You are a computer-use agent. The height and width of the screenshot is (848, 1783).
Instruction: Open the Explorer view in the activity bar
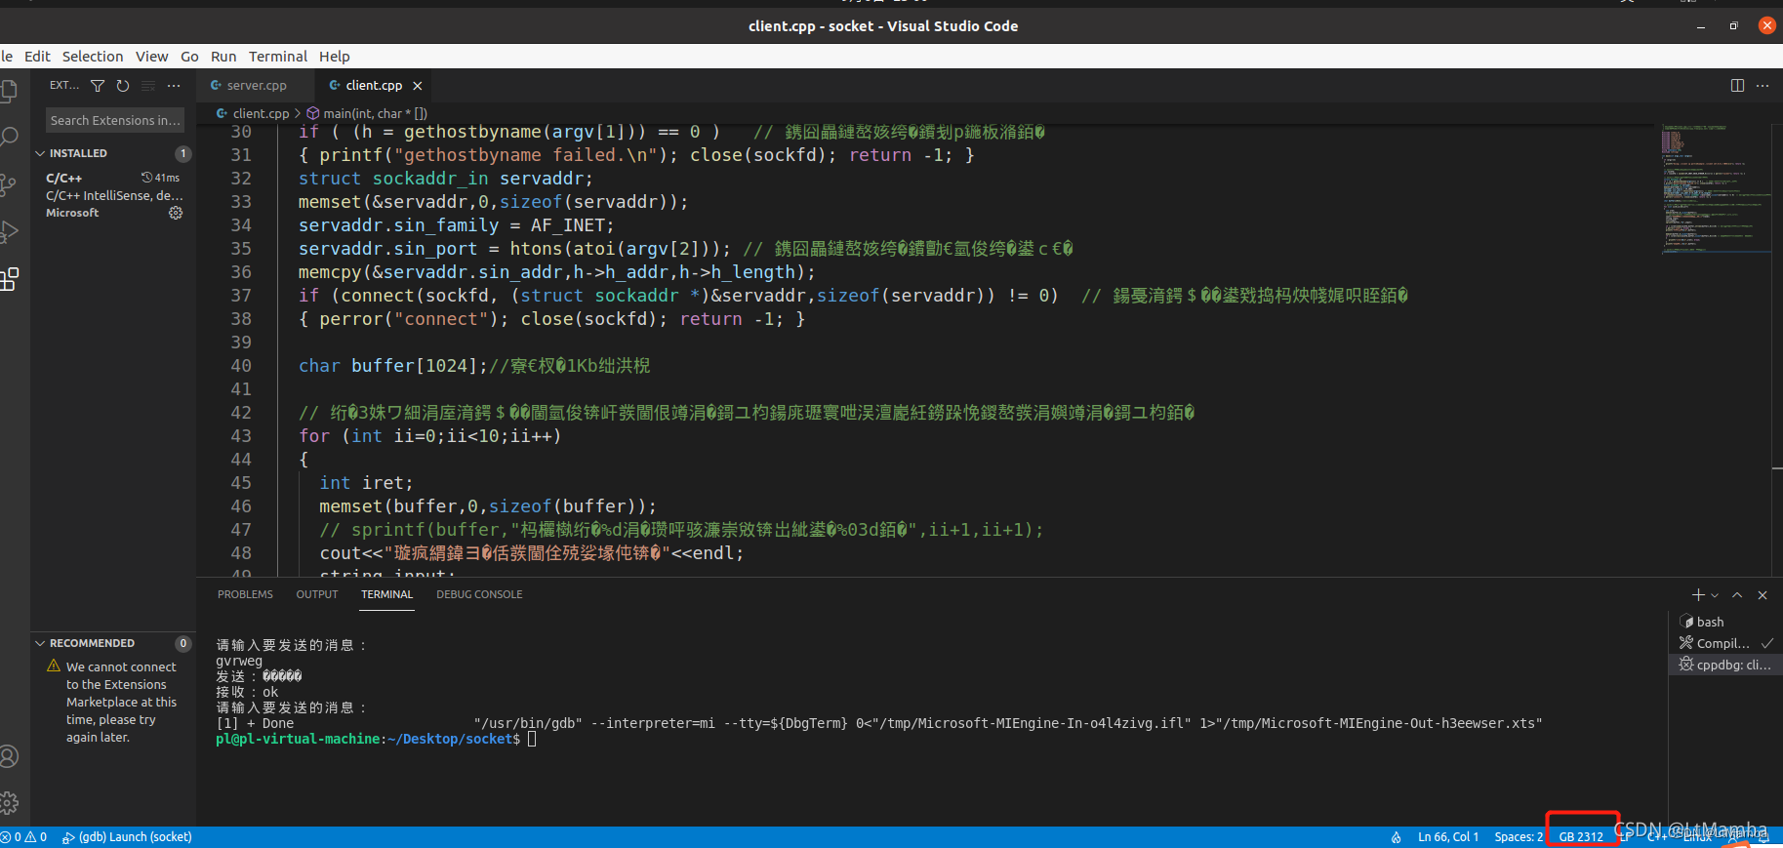[8, 91]
